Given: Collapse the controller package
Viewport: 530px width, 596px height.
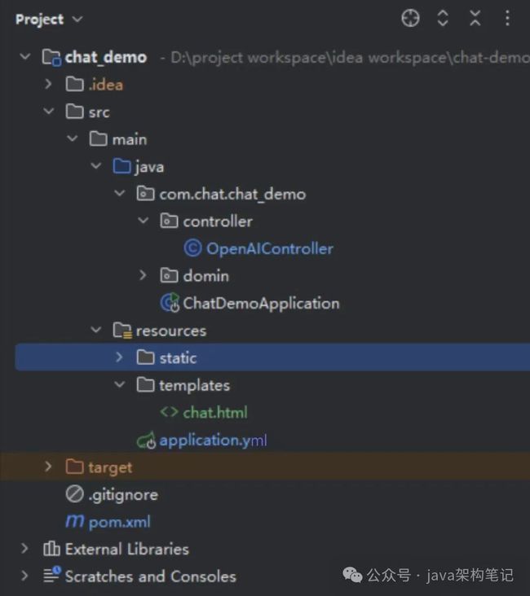Looking at the screenshot, I should (x=144, y=221).
